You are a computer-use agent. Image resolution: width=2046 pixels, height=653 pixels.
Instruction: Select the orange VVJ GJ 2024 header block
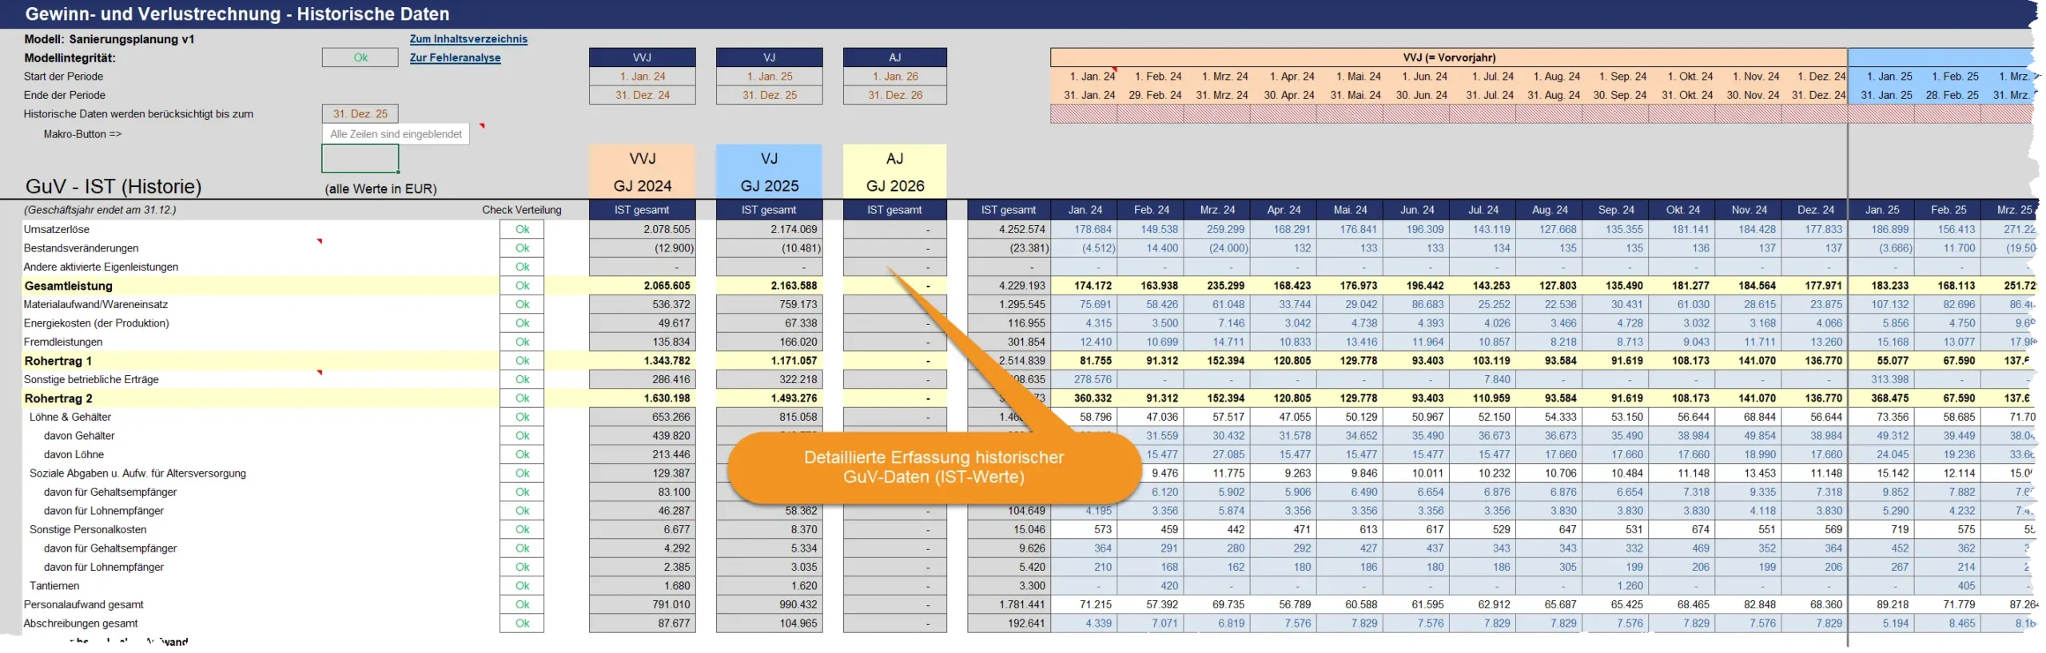(x=642, y=172)
